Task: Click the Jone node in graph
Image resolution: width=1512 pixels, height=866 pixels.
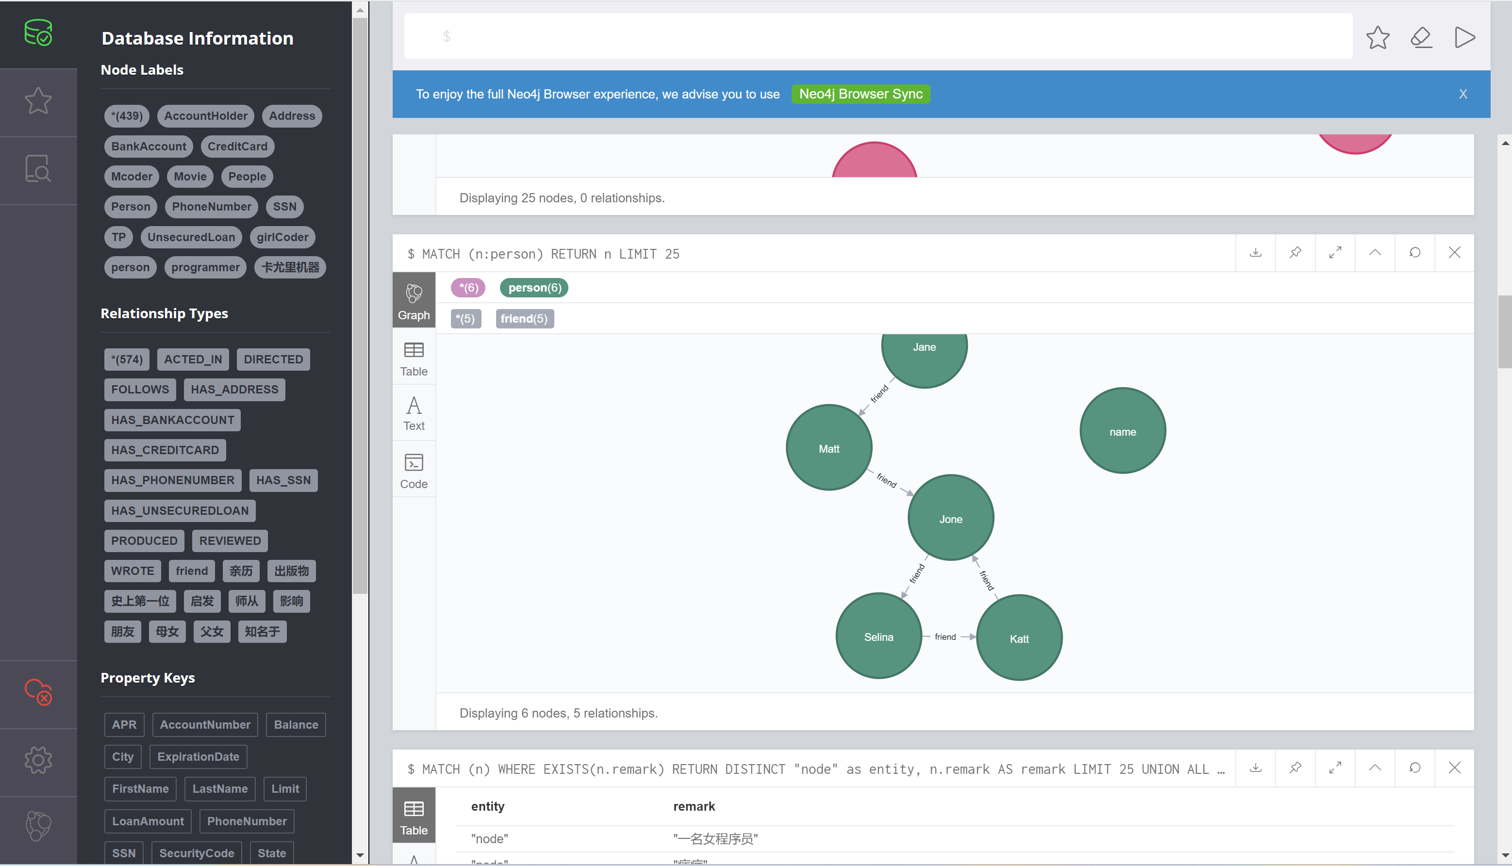Action: 951,518
